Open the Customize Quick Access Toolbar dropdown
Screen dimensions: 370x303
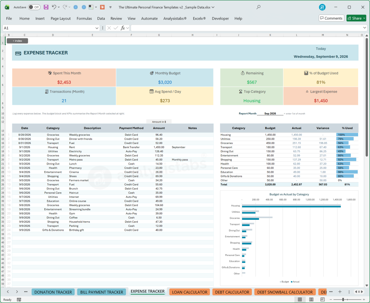pos(110,7)
